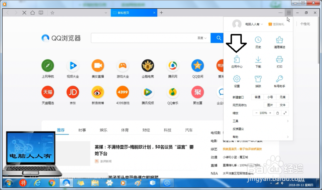The width and height of the screenshot is (322, 190).
Task: Open Internet Explorer from the taskbar
Action: 37,183
